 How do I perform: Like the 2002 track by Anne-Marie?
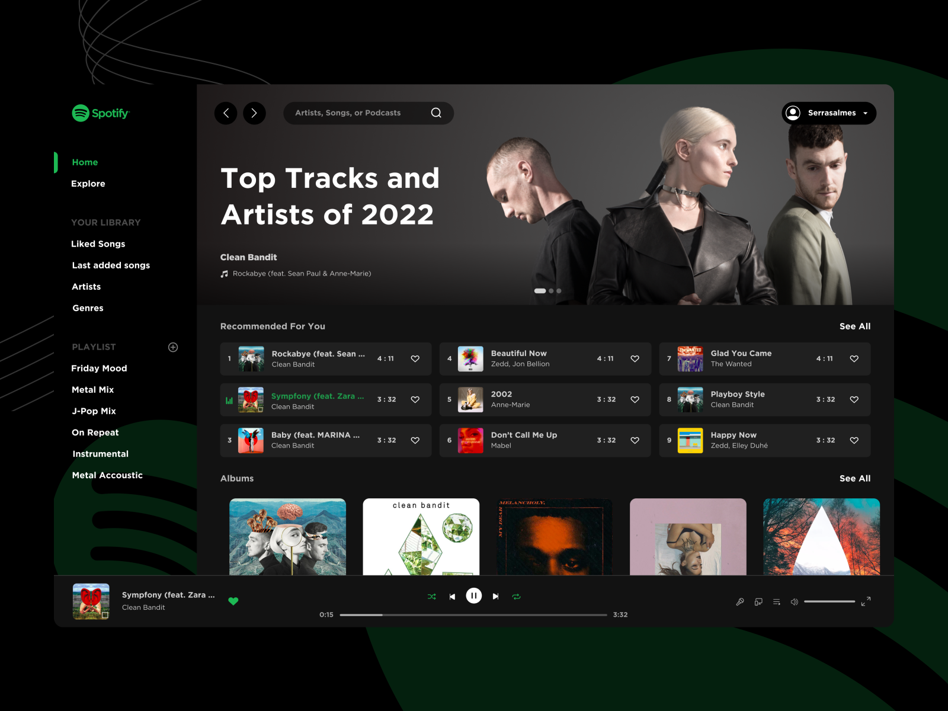[635, 399]
